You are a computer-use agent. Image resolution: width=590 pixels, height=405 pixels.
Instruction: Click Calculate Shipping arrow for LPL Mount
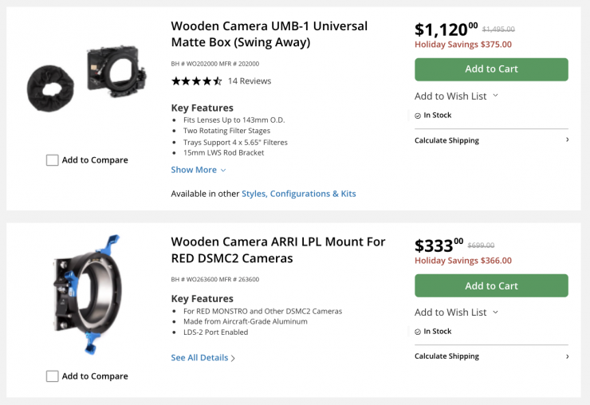click(568, 356)
